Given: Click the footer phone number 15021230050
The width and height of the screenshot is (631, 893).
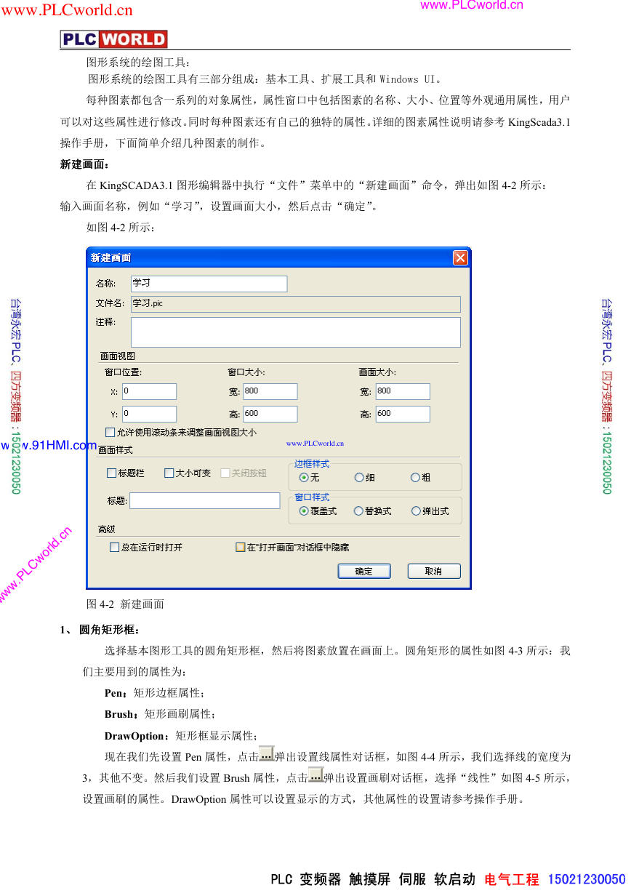Looking at the screenshot, I should tap(586, 879).
